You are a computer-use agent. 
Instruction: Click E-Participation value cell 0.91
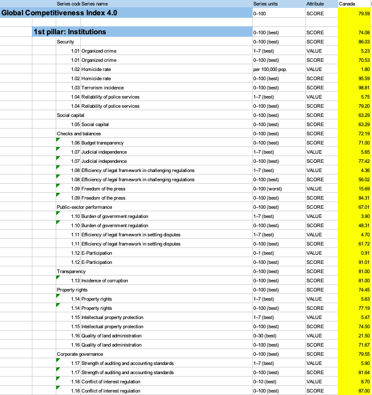354,253
